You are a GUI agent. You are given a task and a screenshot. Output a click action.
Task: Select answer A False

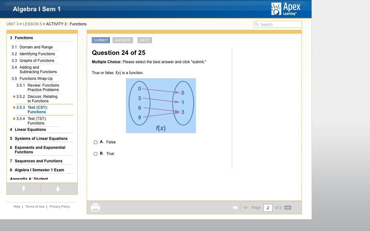click(96, 142)
